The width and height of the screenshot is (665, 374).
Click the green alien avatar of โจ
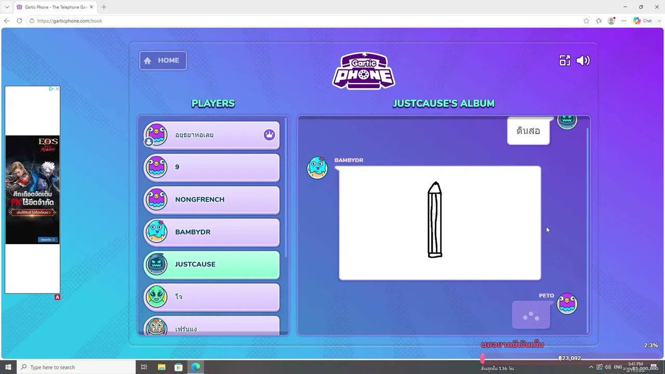[156, 297]
